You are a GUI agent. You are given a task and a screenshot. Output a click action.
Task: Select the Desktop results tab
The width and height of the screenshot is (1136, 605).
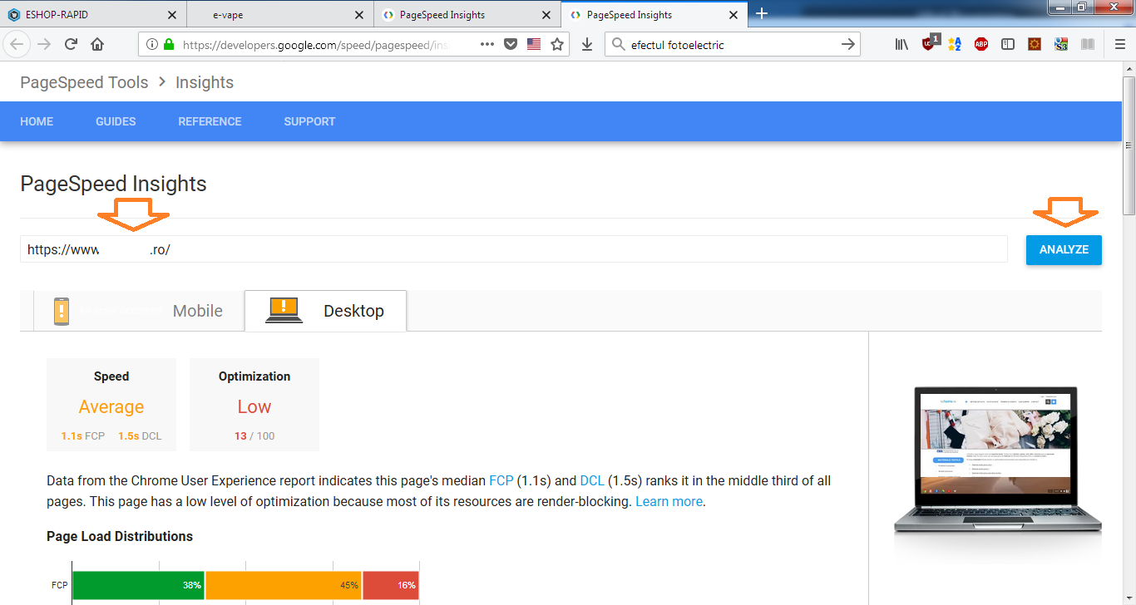point(325,311)
